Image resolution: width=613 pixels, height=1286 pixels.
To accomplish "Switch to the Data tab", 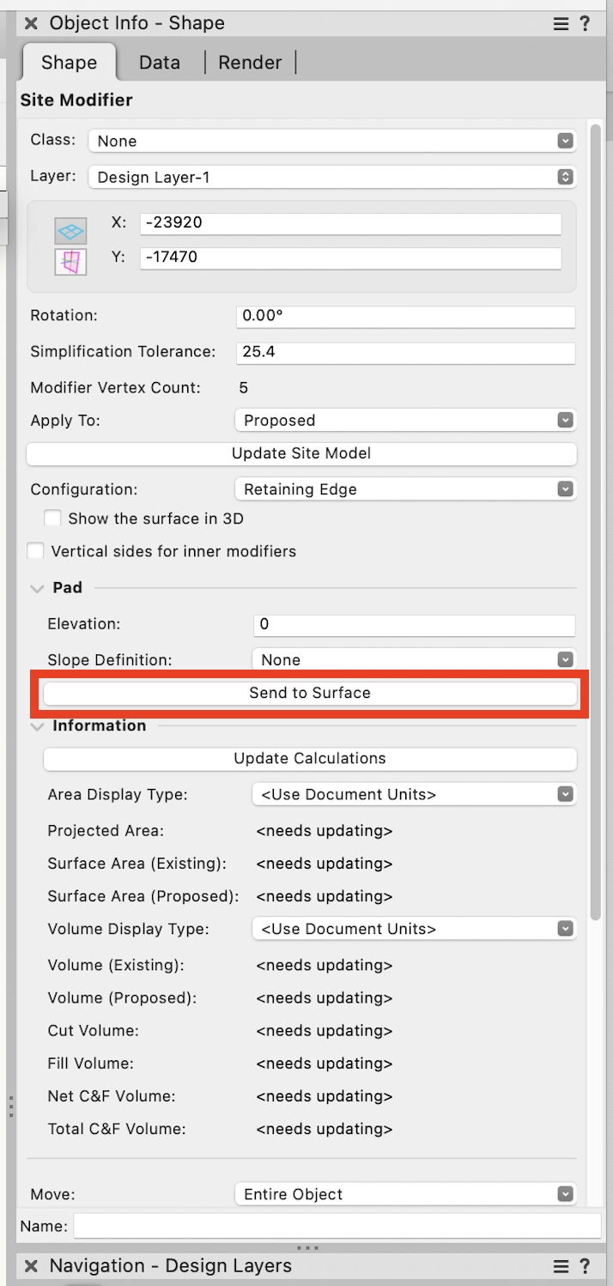I will [x=160, y=63].
